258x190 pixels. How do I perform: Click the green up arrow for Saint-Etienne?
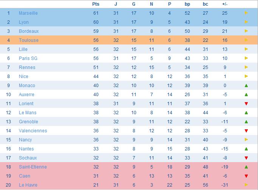(x=246, y=167)
